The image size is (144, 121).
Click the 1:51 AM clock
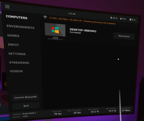tap(72, 14)
